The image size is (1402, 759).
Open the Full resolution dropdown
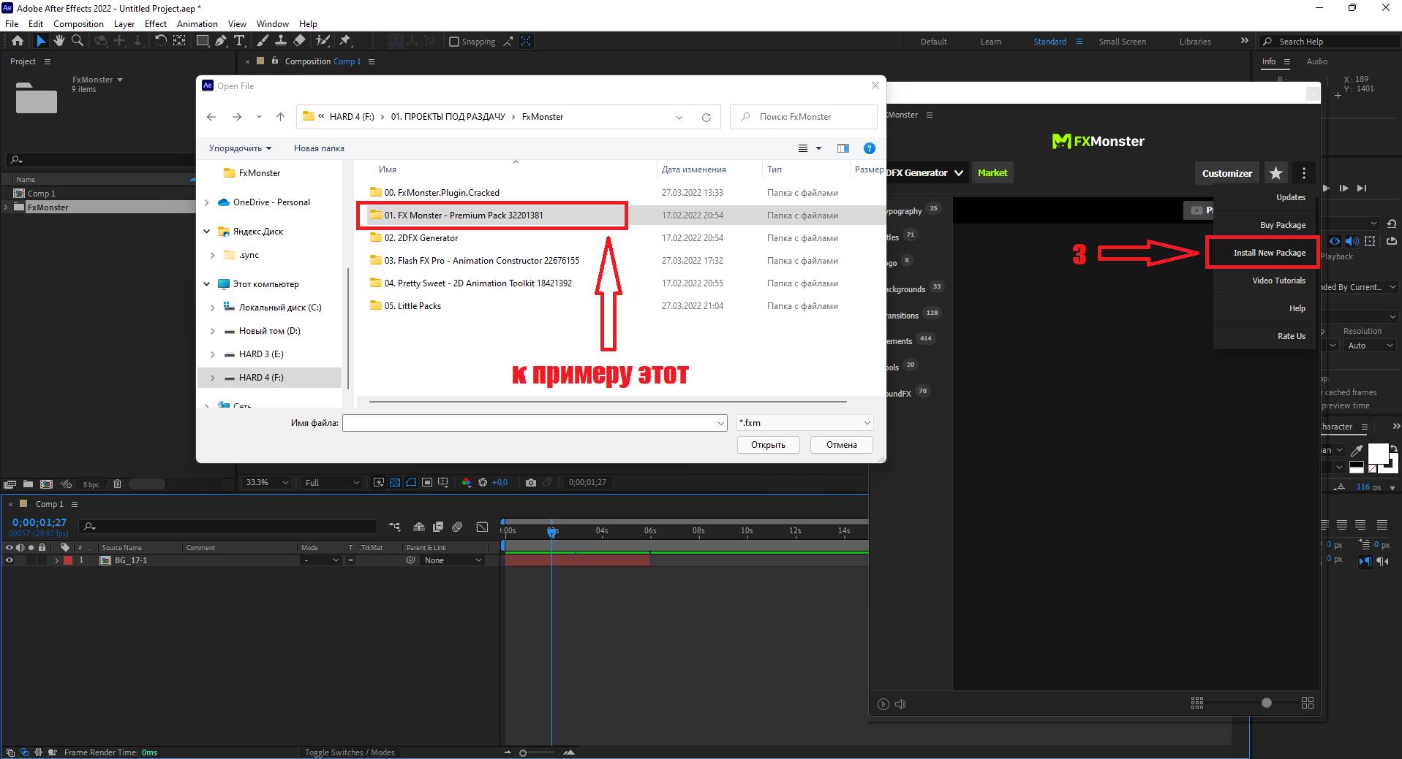coord(332,482)
